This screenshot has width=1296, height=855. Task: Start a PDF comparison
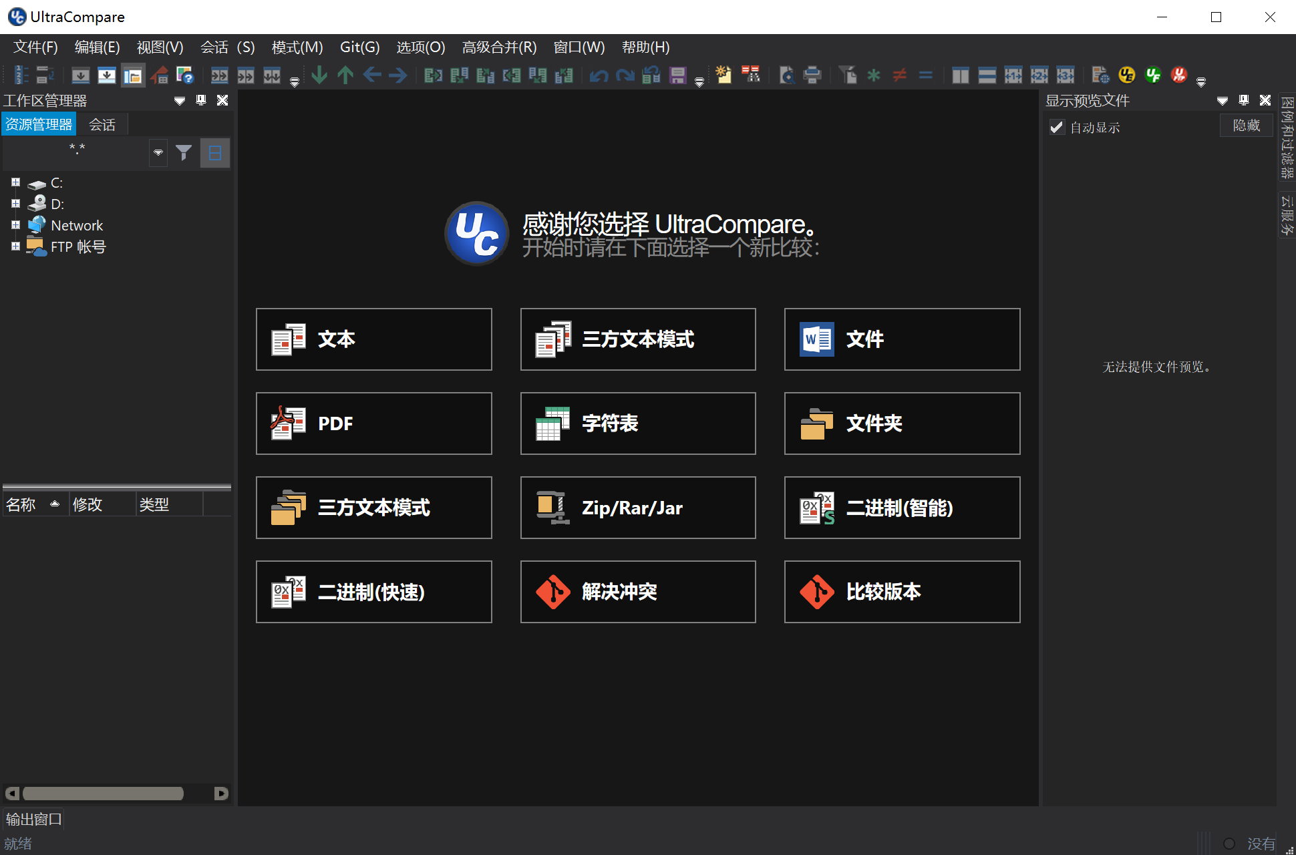click(374, 423)
